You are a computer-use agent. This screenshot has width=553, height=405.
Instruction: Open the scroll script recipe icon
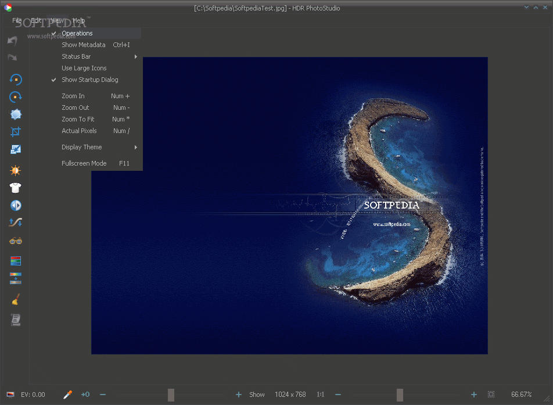16,320
